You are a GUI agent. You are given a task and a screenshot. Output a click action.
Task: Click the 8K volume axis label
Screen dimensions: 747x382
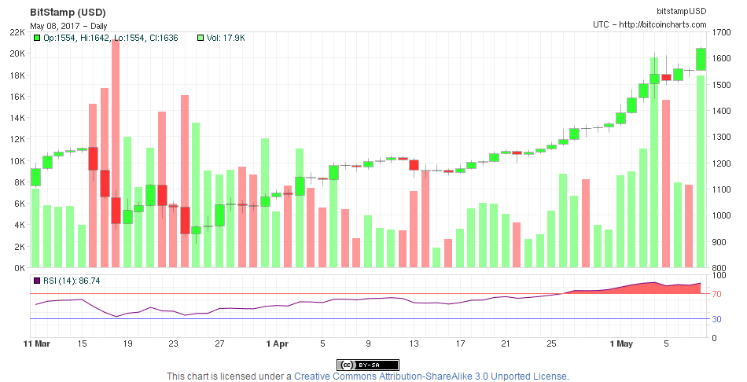point(20,182)
